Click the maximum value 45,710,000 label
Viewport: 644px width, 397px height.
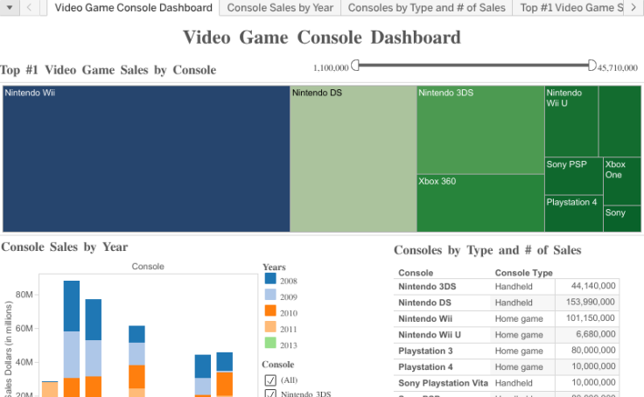pyautogui.click(x=617, y=67)
